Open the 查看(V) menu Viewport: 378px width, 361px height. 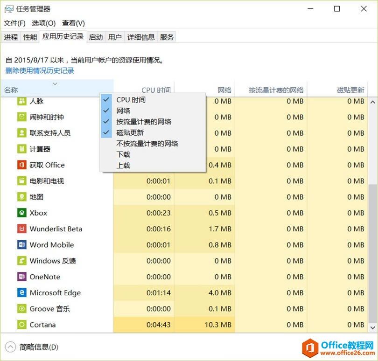pos(73,23)
